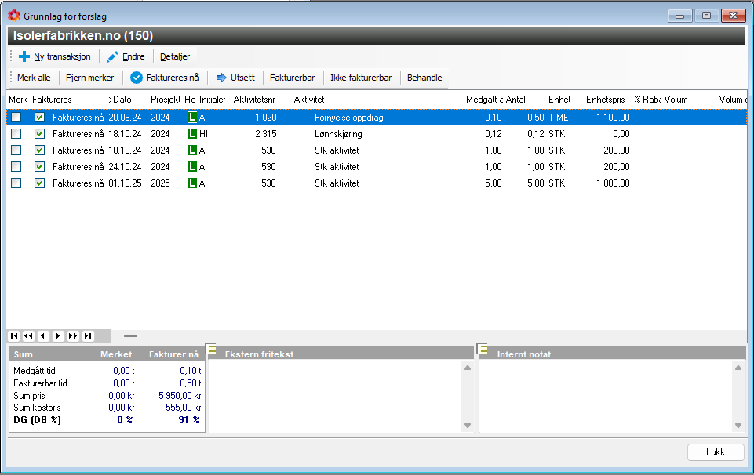Uncheck Faktureres for the 01.10.25 row
The width and height of the screenshot is (754, 475).
40,183
